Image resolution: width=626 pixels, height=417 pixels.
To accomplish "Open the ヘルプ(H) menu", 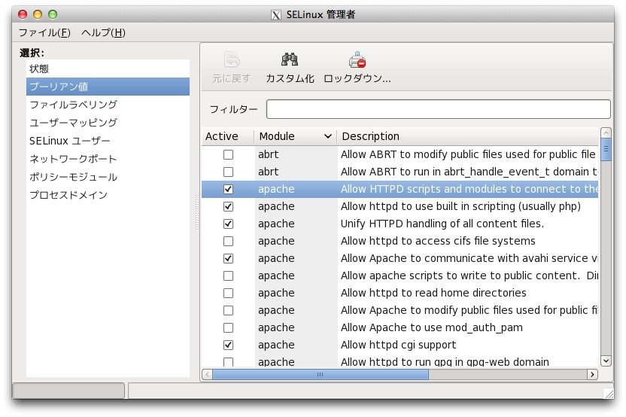I will [103, 33].
